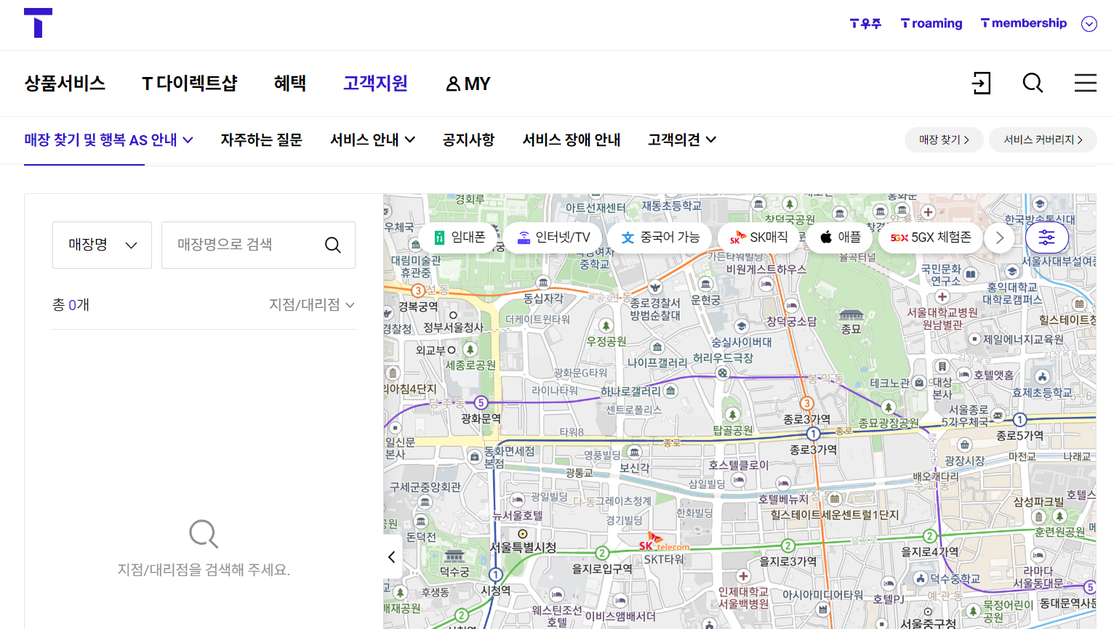Click the store name search input field
This screenshot has width=1114, height=629.
[240, 245]
